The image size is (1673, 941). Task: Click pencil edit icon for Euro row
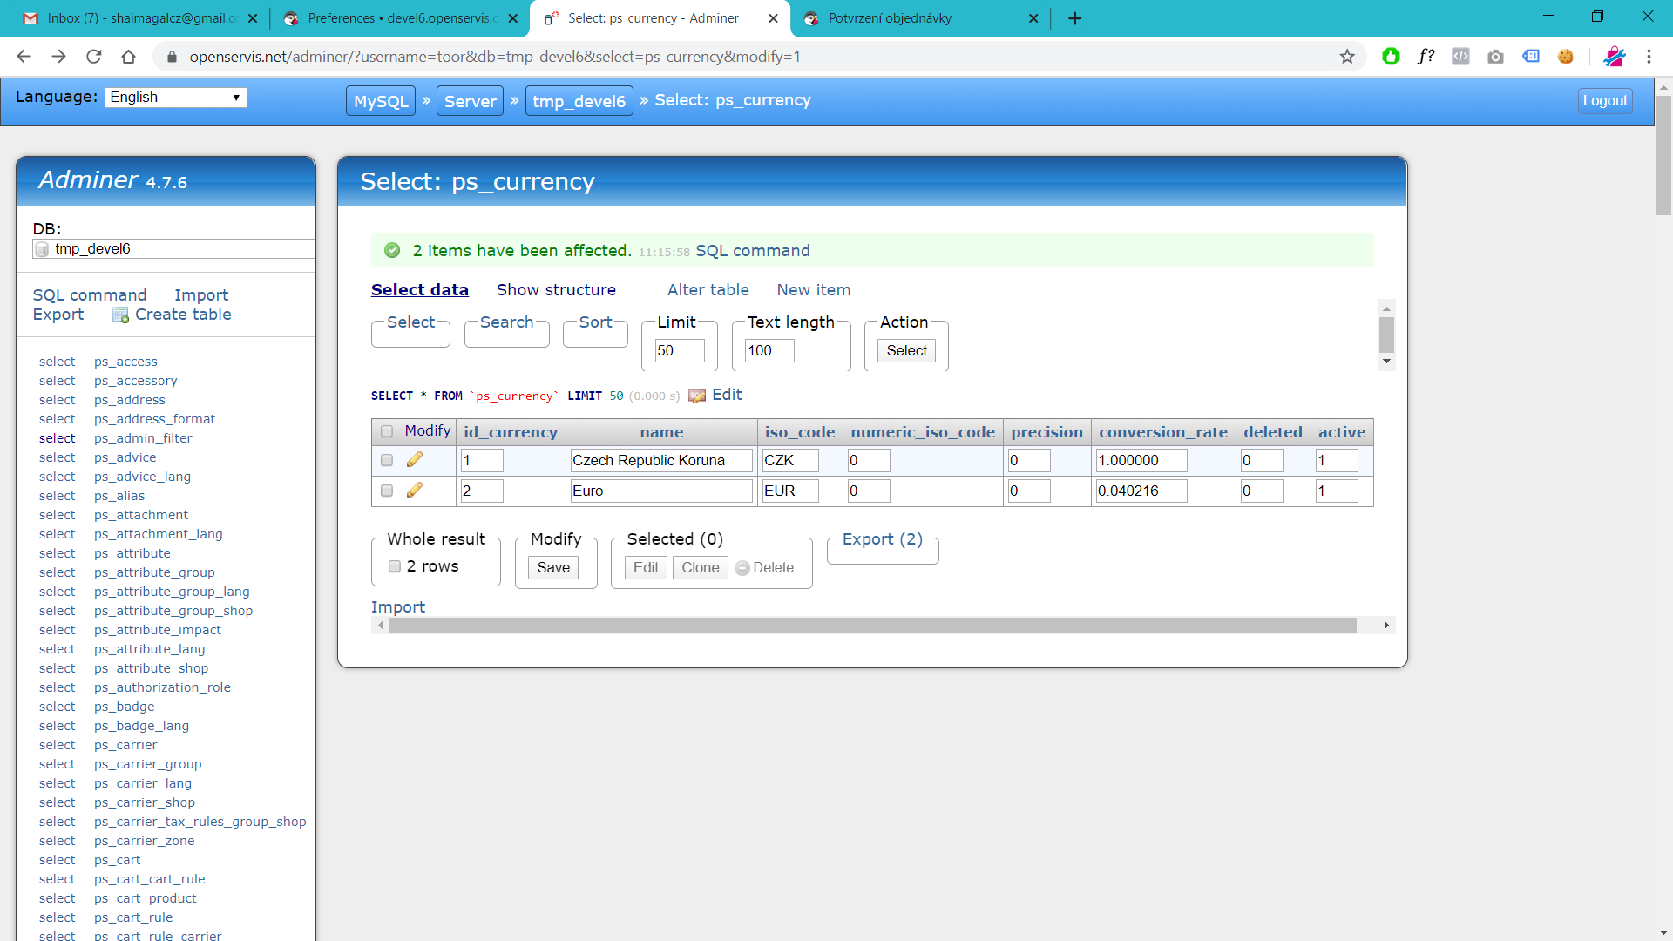click(x=415, y=490)
